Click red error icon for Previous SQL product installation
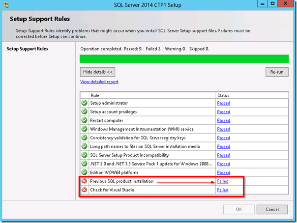This screenshot has width=297, height=223. [x=84, y=181]
